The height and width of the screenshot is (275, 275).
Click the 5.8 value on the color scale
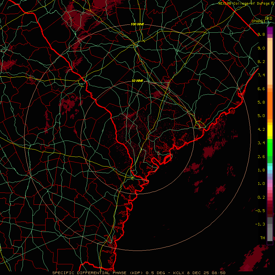coord(261,102)
